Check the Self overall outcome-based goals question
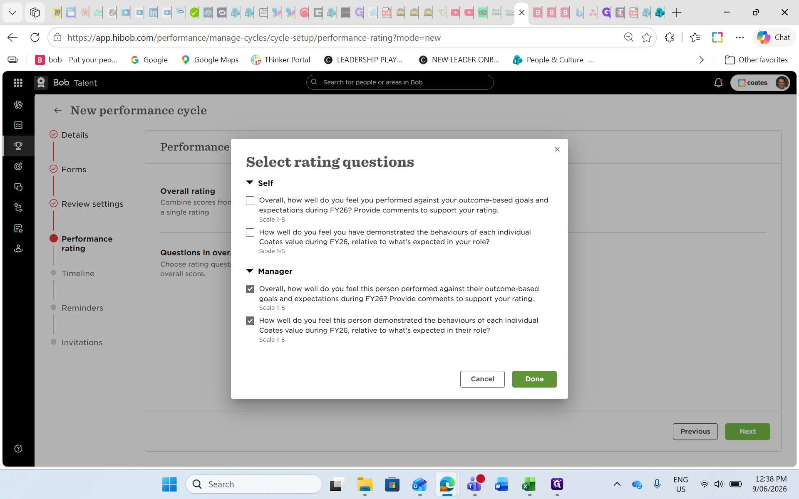The width and height of the screenshot is (799, 499). [250, 200]
